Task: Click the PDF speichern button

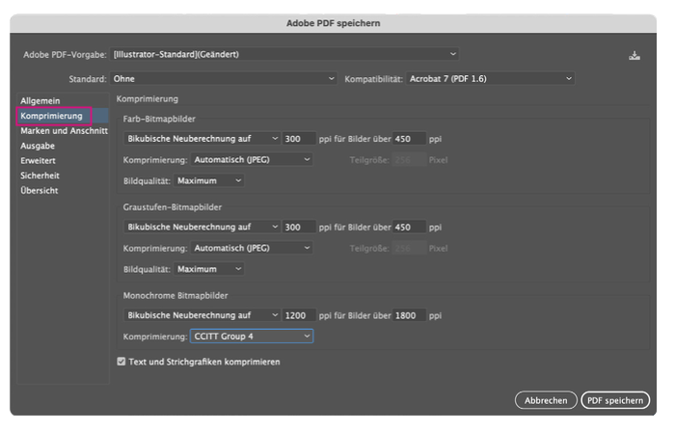Action: pyautogui.click(x=614, y=399)
